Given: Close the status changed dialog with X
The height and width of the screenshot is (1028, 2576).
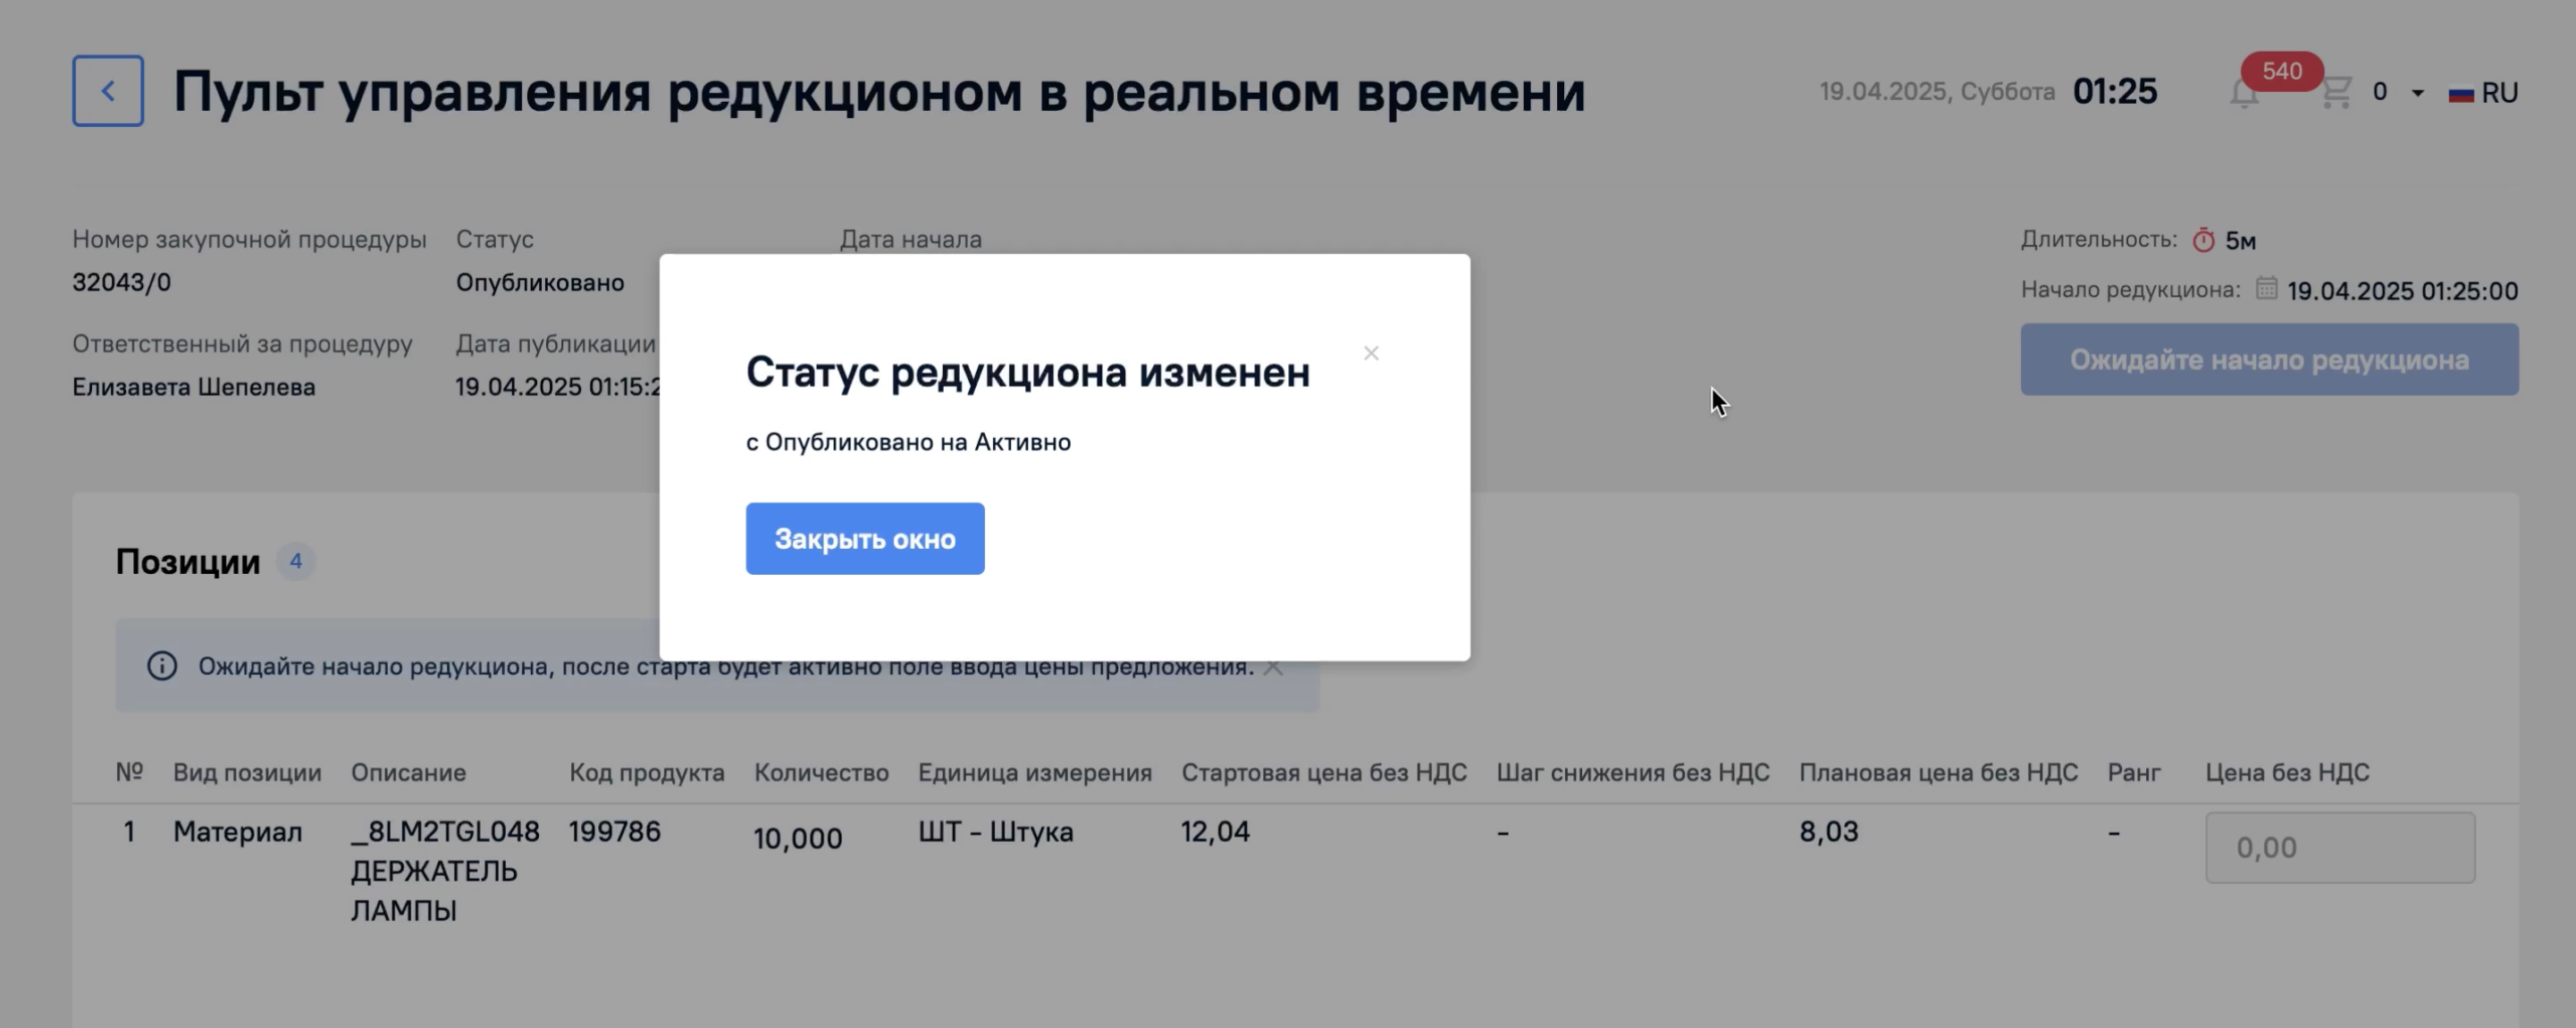Looking at the screenshot, I should [x=1371, y=353].
